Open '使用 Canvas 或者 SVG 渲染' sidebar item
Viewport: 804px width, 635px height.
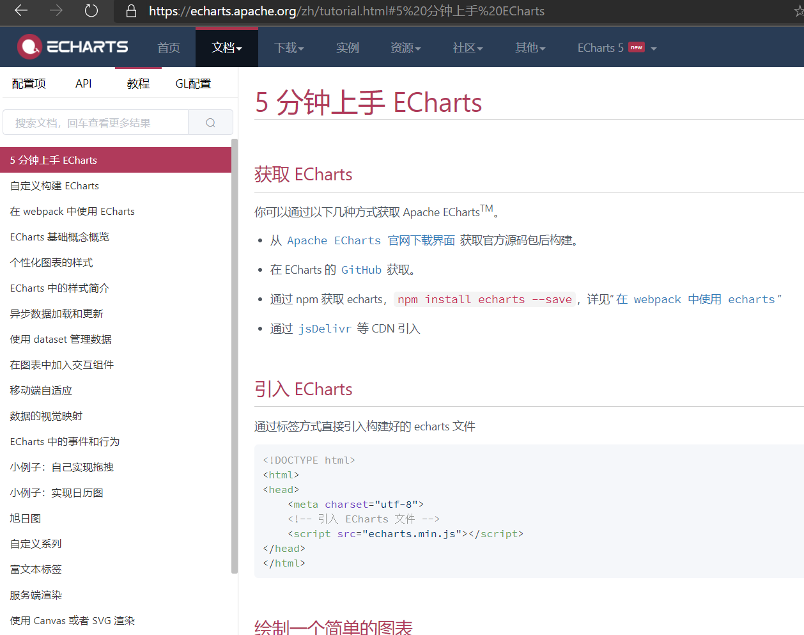116,620
